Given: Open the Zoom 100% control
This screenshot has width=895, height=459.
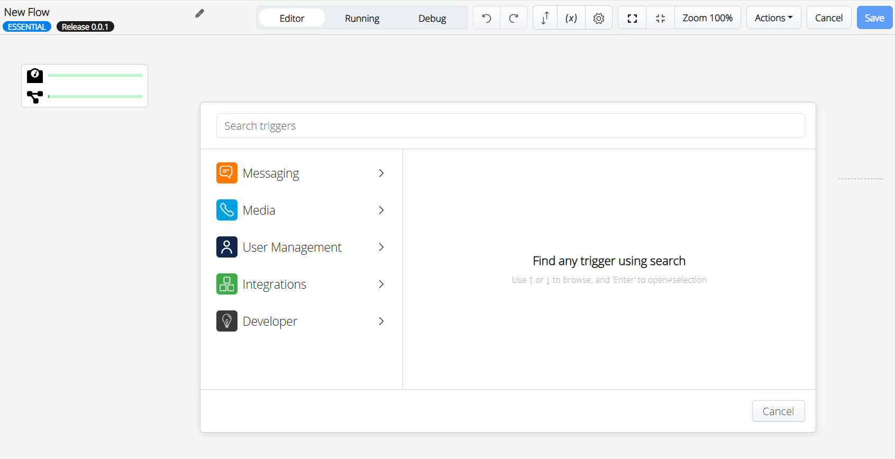Looking at the screenshot, I should [707, 18].
